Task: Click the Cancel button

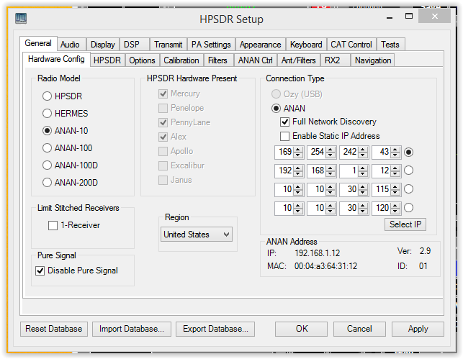Action: [x=359, y=329]
